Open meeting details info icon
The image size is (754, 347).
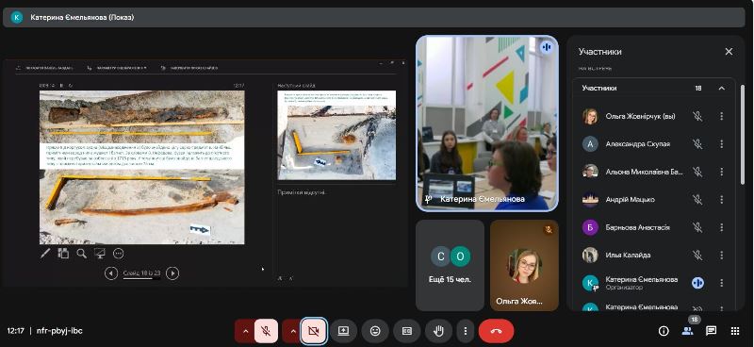pyautogui.click(x=664, y=331)
